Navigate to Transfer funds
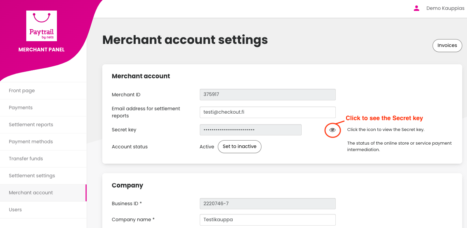The height and width of the screenshot is (228, 467). click(26, 159)
